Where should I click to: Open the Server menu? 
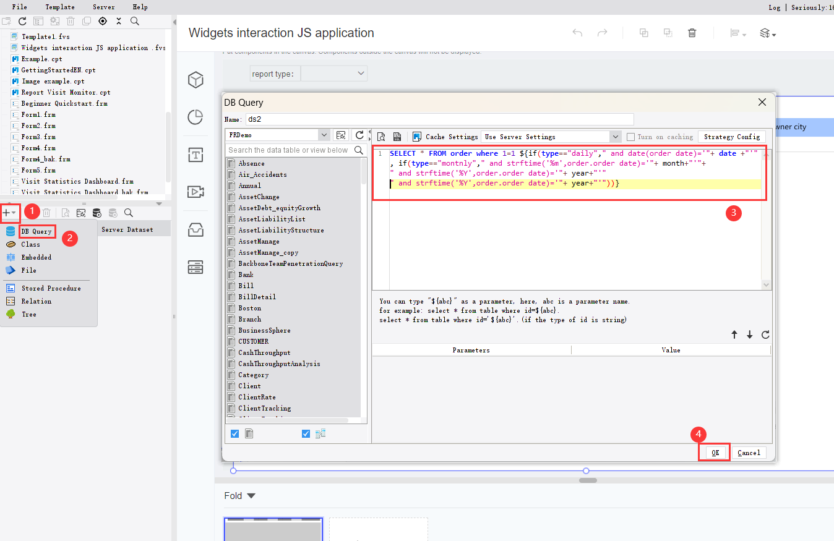(x=103, y=7)
